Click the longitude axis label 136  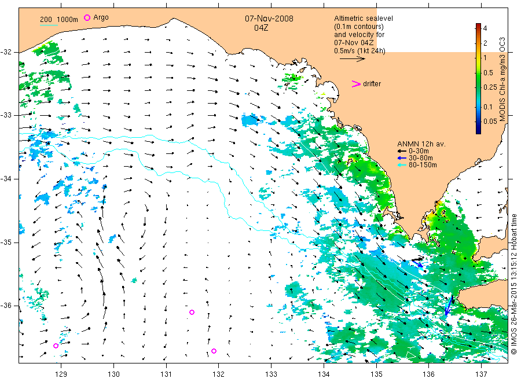tap(428, 374)
